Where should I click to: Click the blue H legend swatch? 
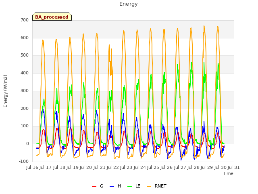112,186
